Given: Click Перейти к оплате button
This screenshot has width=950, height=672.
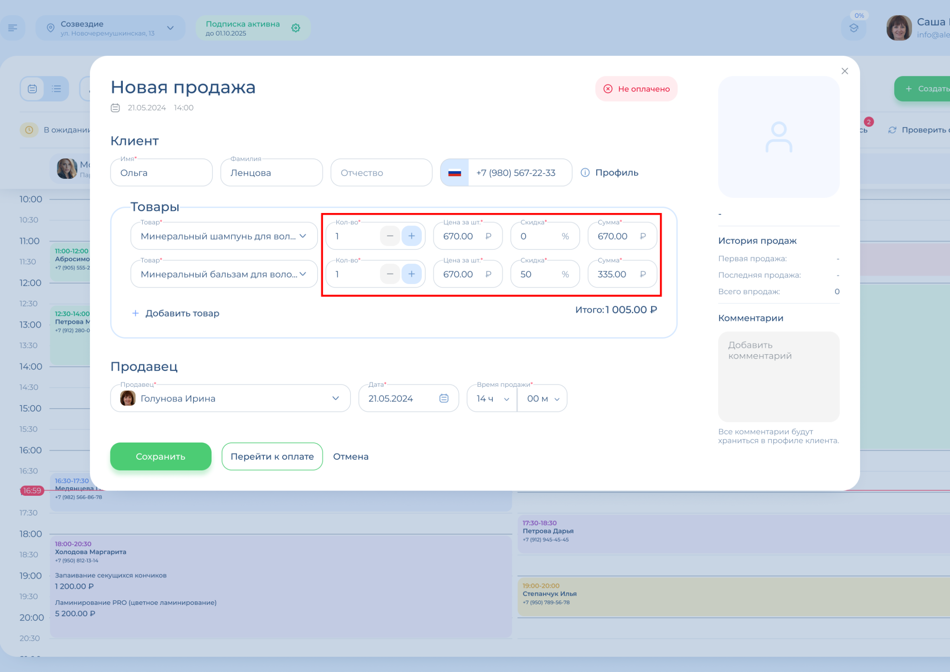Looking at the screenshot, I should [272, 456].
